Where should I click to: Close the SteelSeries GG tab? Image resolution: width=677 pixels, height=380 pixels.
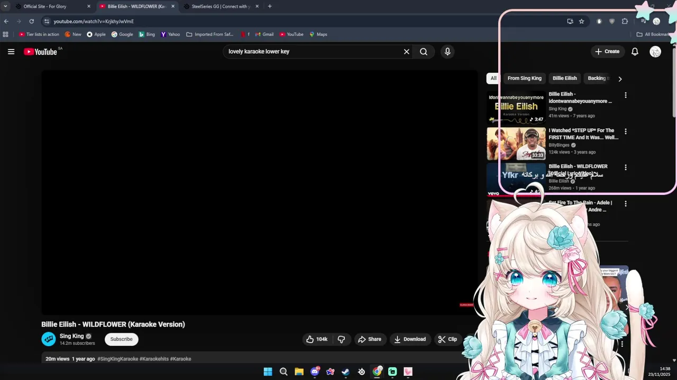tap(257, 6)
